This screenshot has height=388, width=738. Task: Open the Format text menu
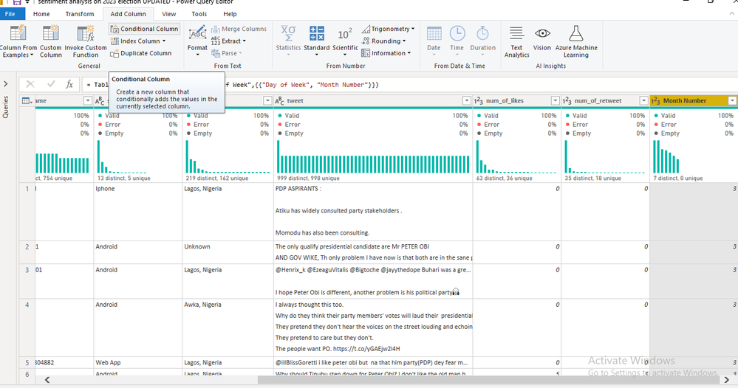pyautogui.click(x=197, y=41)
